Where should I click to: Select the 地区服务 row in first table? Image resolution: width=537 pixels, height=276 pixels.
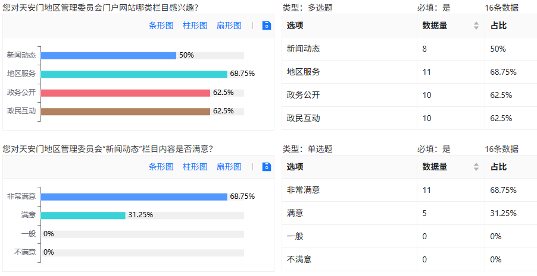[x=409, y=72]
